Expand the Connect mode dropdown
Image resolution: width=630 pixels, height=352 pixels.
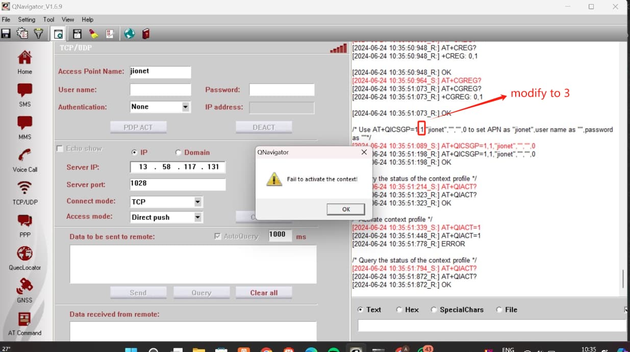(x=197, y=202)
